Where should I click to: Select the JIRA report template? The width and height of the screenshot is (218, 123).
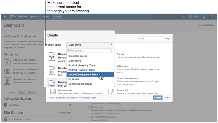pyautogui.click(x=122, y=66)
